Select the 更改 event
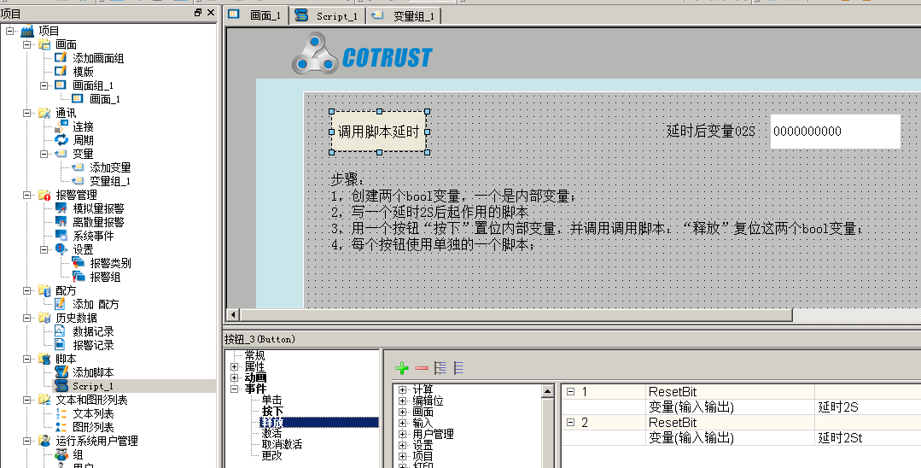Image resolution: width=921 pixels, height=468 pixels. (272, 455)
